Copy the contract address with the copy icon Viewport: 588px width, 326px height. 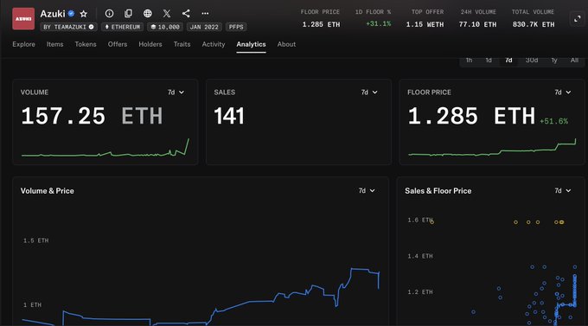(x=128, y=14)
